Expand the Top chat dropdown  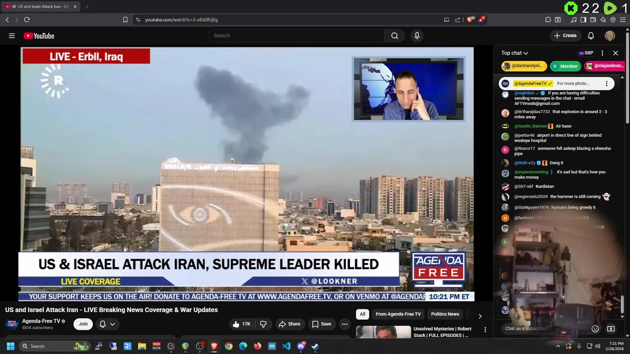tap(514, 53)
